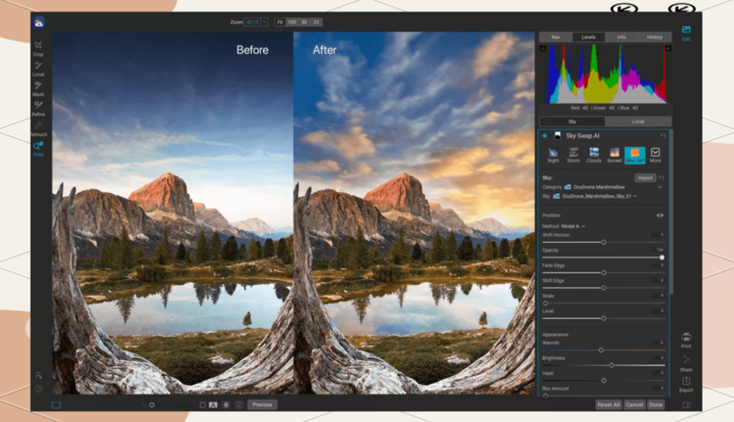
Task: Toggle the single-image view mode at bottom left
Action: click(x=56, y=405)
